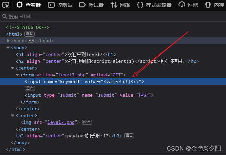Open the 内存 Memory tab
The width and height of the screenshot is (226, 155).
214,5
